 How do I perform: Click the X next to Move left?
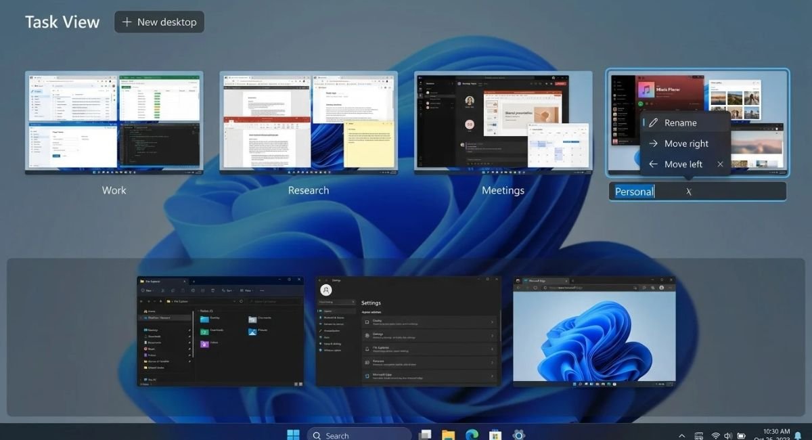(x=720, y=164)
